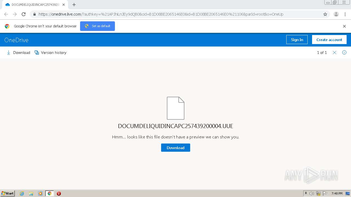
Task: Click the 7:48 PM clock
Action: tap(337, 193)
